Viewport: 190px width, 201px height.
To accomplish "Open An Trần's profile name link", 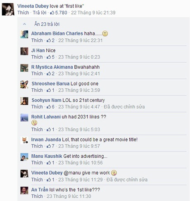I will point(40,189).
